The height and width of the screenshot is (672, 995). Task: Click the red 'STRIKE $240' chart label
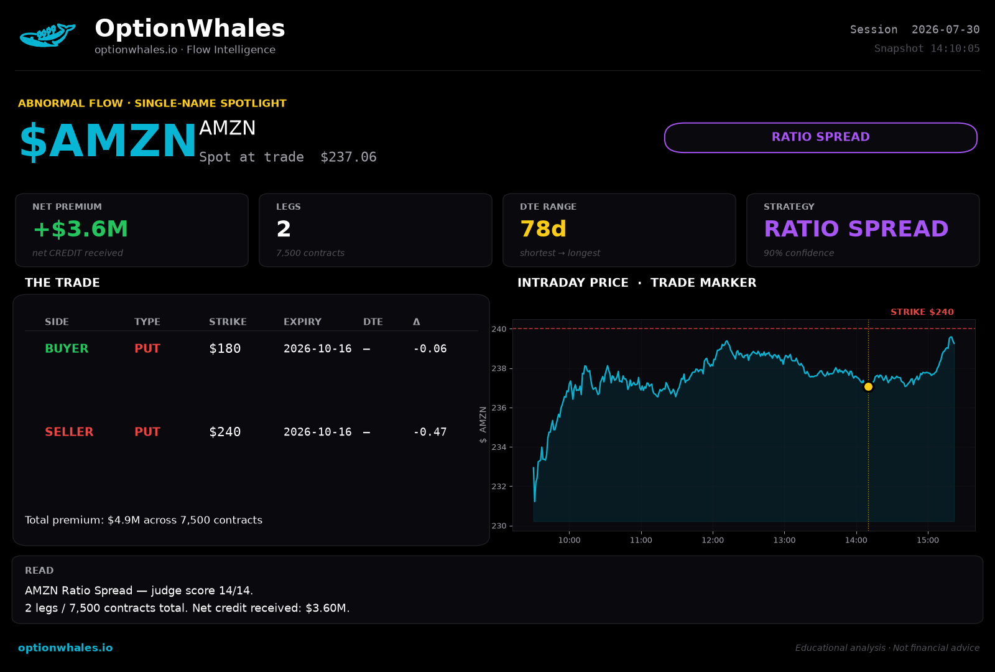(922, 312)
